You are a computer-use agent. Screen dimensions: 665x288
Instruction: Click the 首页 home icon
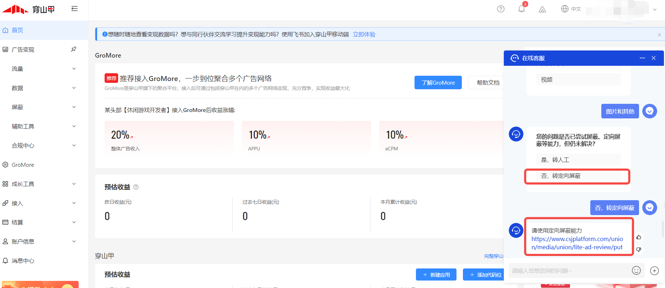(x=5, y=30)
